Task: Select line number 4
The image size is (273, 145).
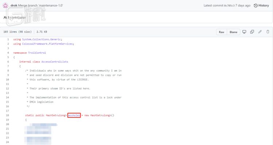Action: (x=8, y=53)
